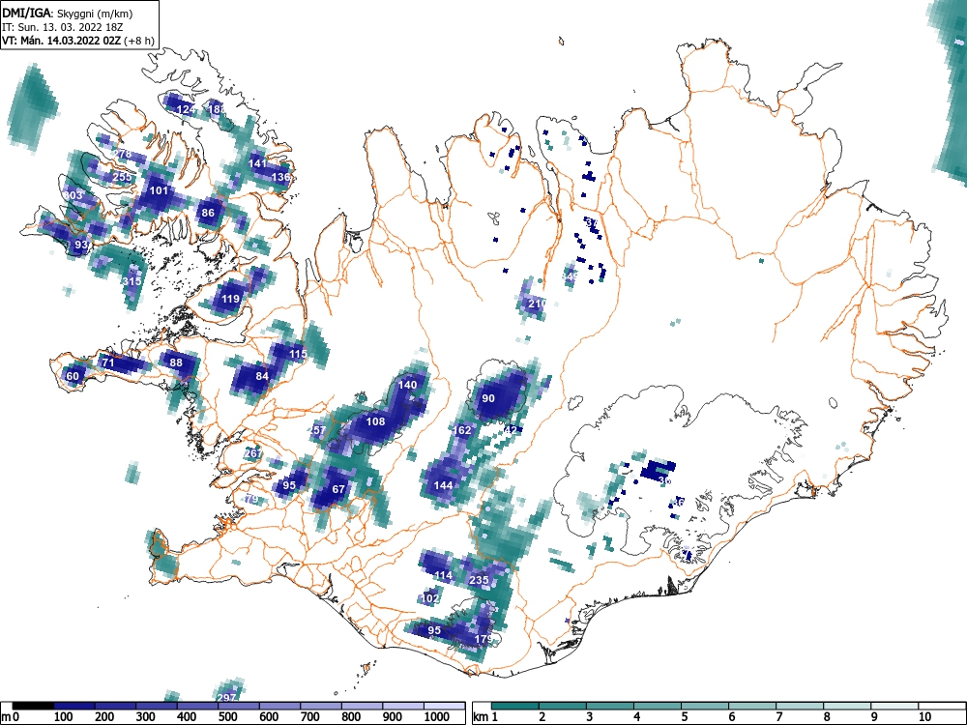Click the '84' visibility value

point(262,376)
